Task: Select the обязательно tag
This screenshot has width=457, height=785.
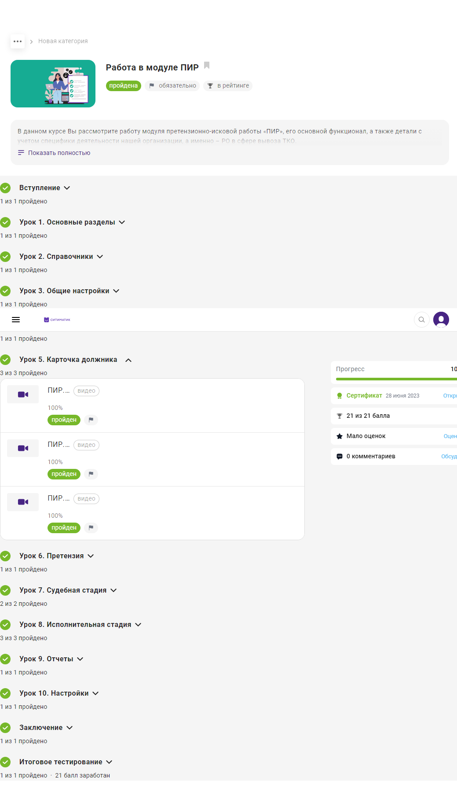Action: coord(172,86)
